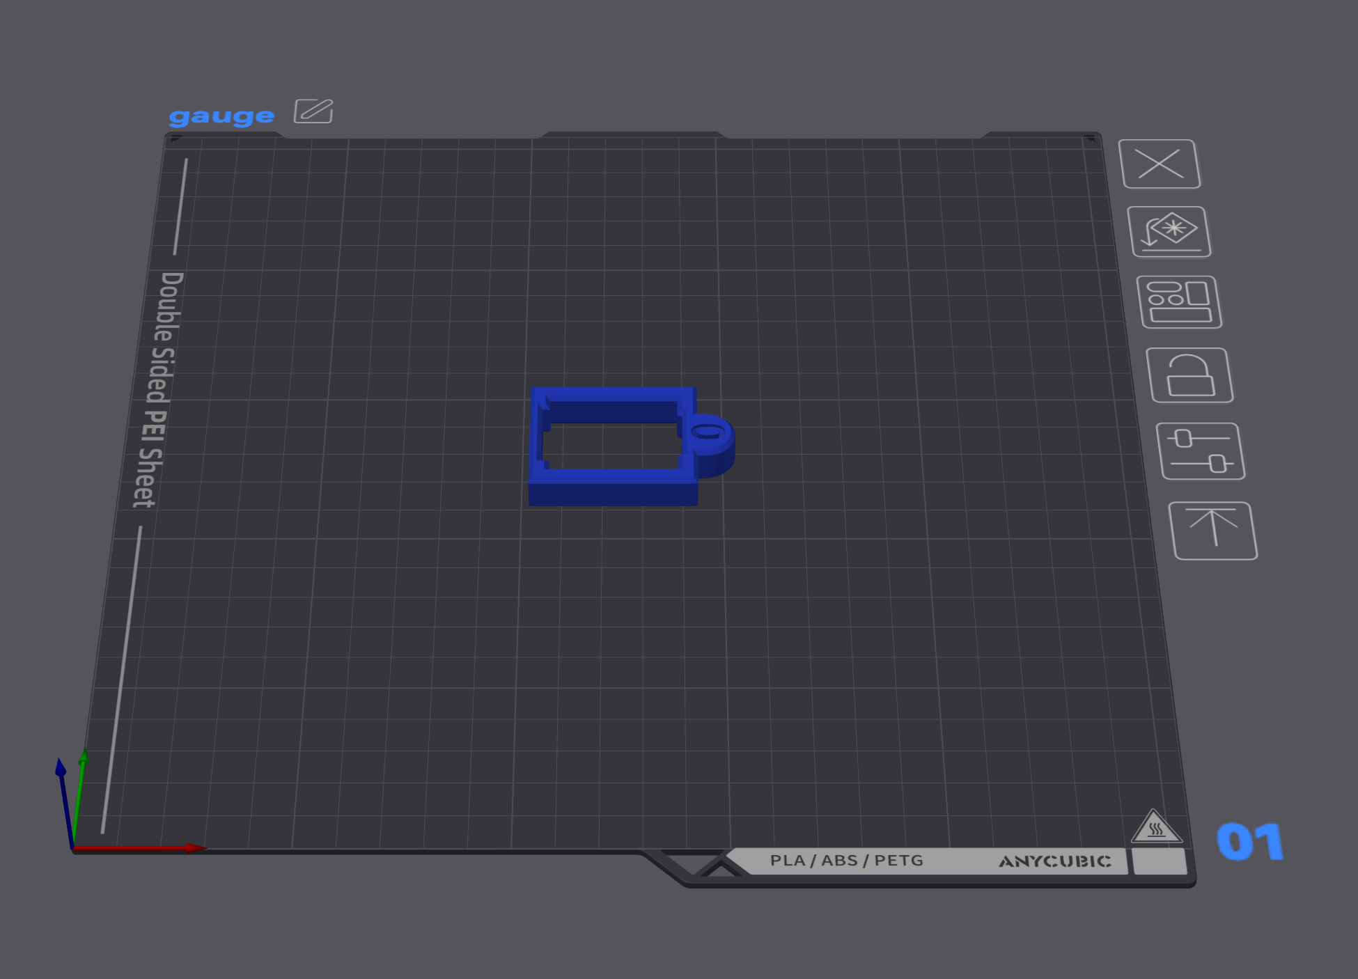Auto-orient objects on the plate
This screenshot has height=979, width=1358.
click(1169, 232)
